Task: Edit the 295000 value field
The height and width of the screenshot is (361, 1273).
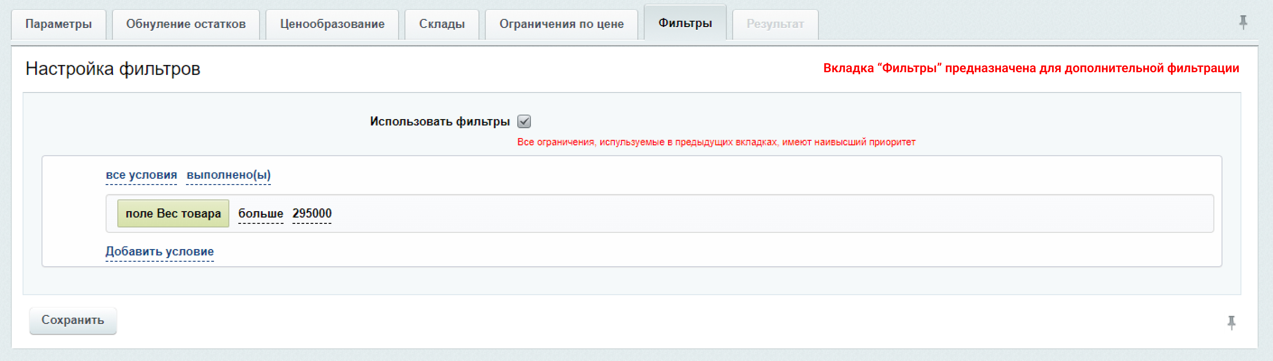Action: pos(312,214)
